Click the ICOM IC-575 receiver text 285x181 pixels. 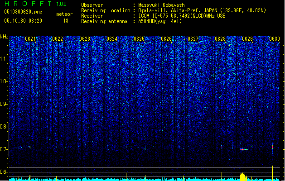(182, 16)
